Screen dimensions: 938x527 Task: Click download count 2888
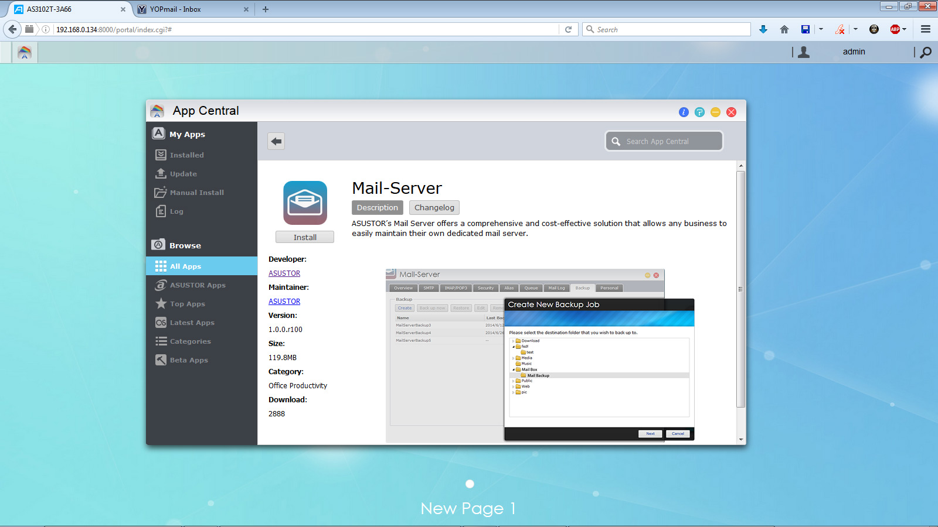click(x=277, y=414)
